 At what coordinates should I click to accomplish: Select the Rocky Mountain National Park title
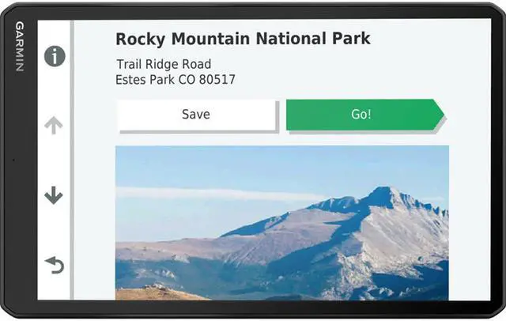243,39
